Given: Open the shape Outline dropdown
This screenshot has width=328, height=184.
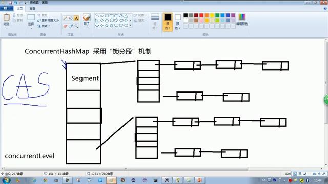Looking at the screenshot, I should point(140,15).
